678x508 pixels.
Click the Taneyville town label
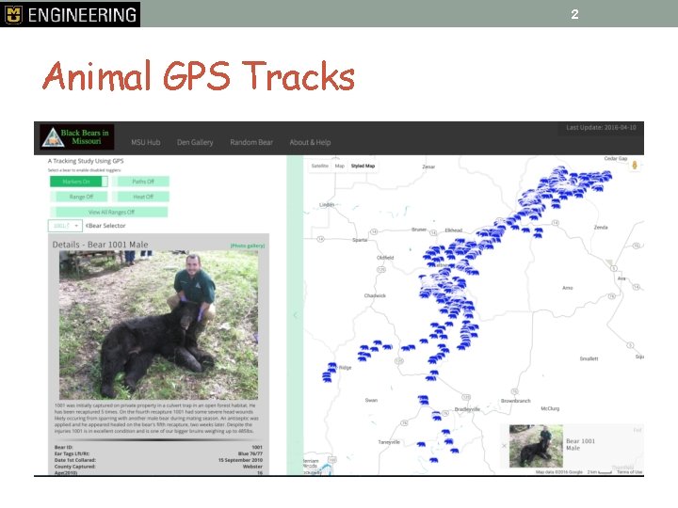(x=389, y=442)
